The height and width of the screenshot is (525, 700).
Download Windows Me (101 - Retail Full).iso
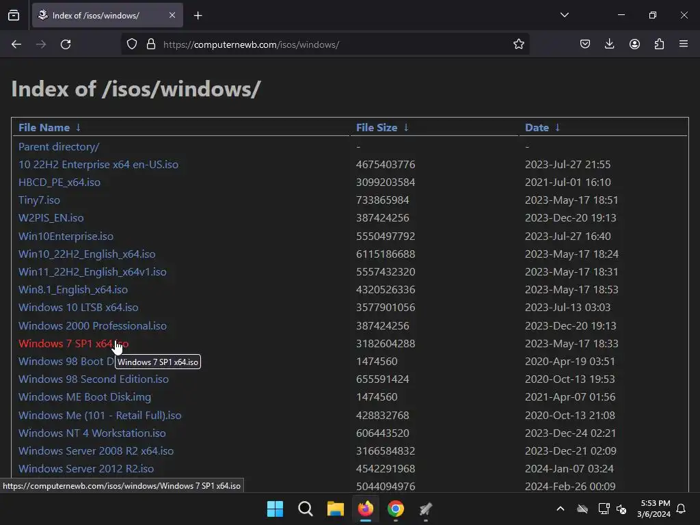pos(100,416)
